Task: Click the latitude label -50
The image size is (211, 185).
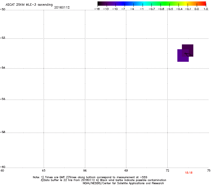Action: coord(3,9)
